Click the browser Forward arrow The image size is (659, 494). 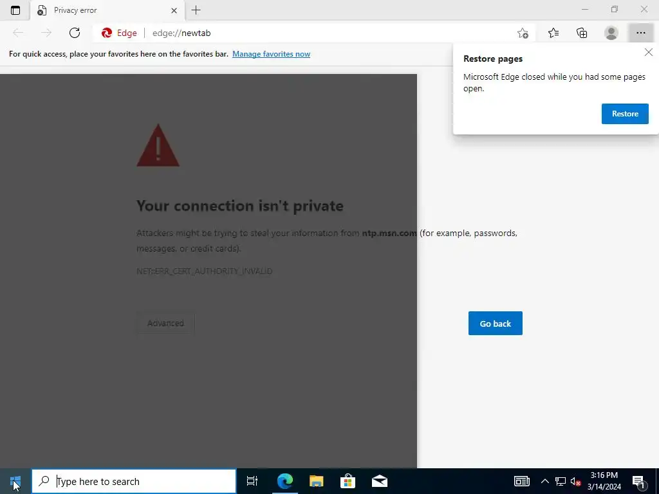click(46, 33)
